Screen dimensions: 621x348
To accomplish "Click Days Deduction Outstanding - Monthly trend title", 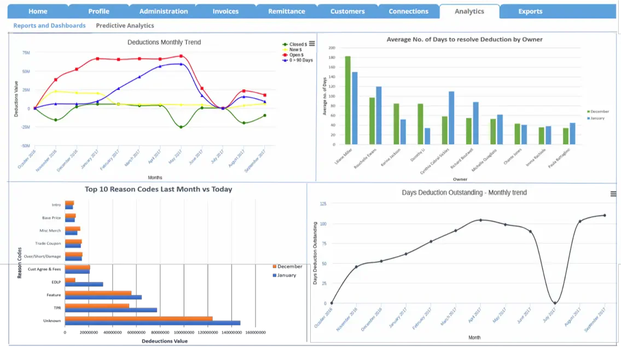I will [464, 193].
